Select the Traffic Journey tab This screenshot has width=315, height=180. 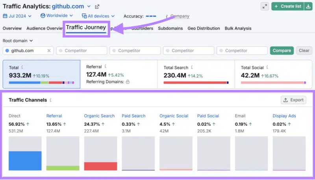86,28
